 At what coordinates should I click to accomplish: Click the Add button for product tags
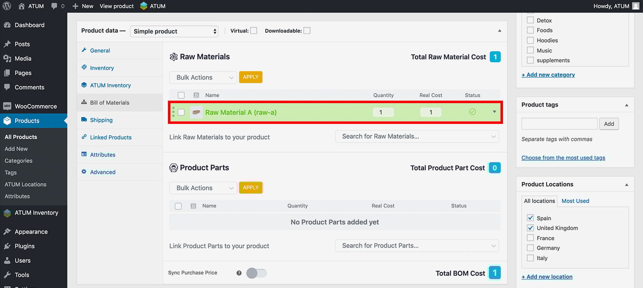click(609, 123)
